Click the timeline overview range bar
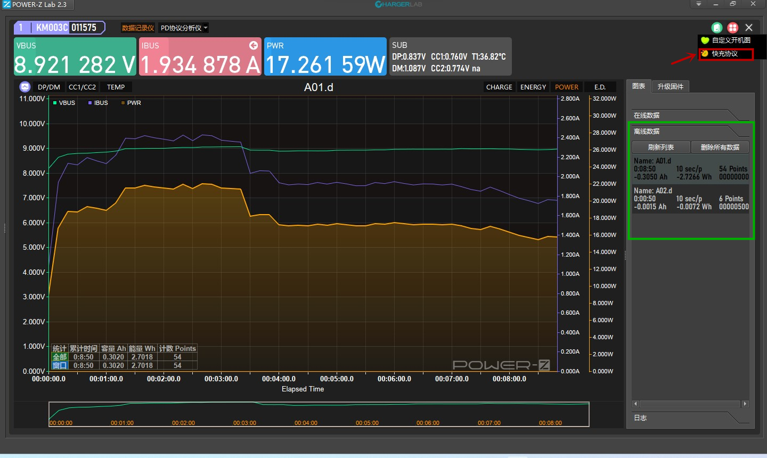 click(319, 414)
